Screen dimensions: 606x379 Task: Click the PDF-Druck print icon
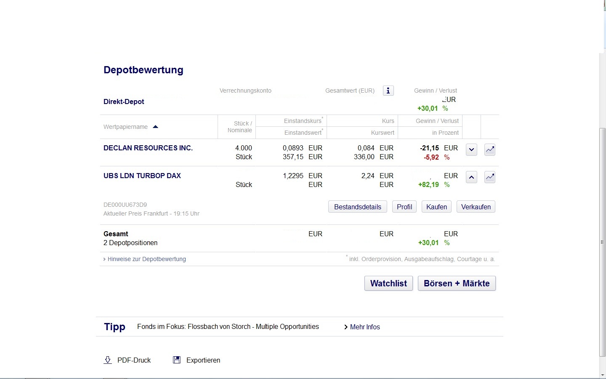(x=108, y=360)
